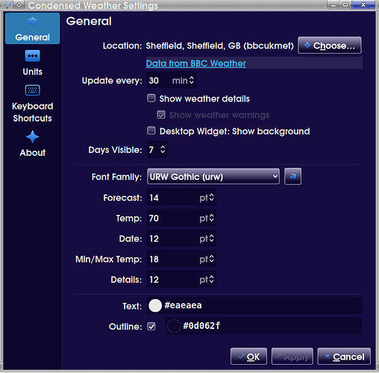Open the Font Family dropdown
Screen dimensions: 379x373
(213, 176)
